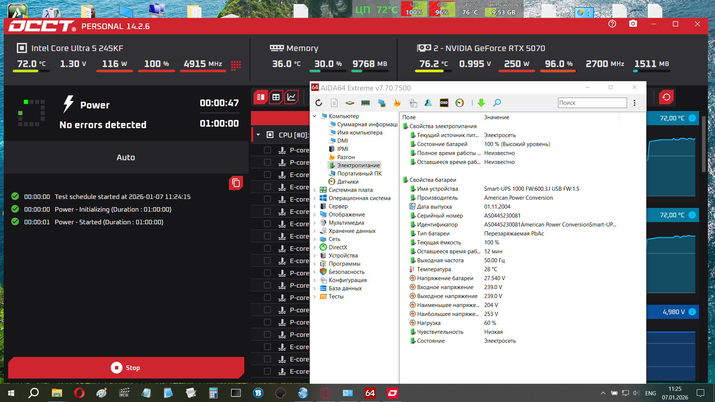The image size is (715, 402).
Task: Open the taskbar clock and date
Action: (675, 393)
